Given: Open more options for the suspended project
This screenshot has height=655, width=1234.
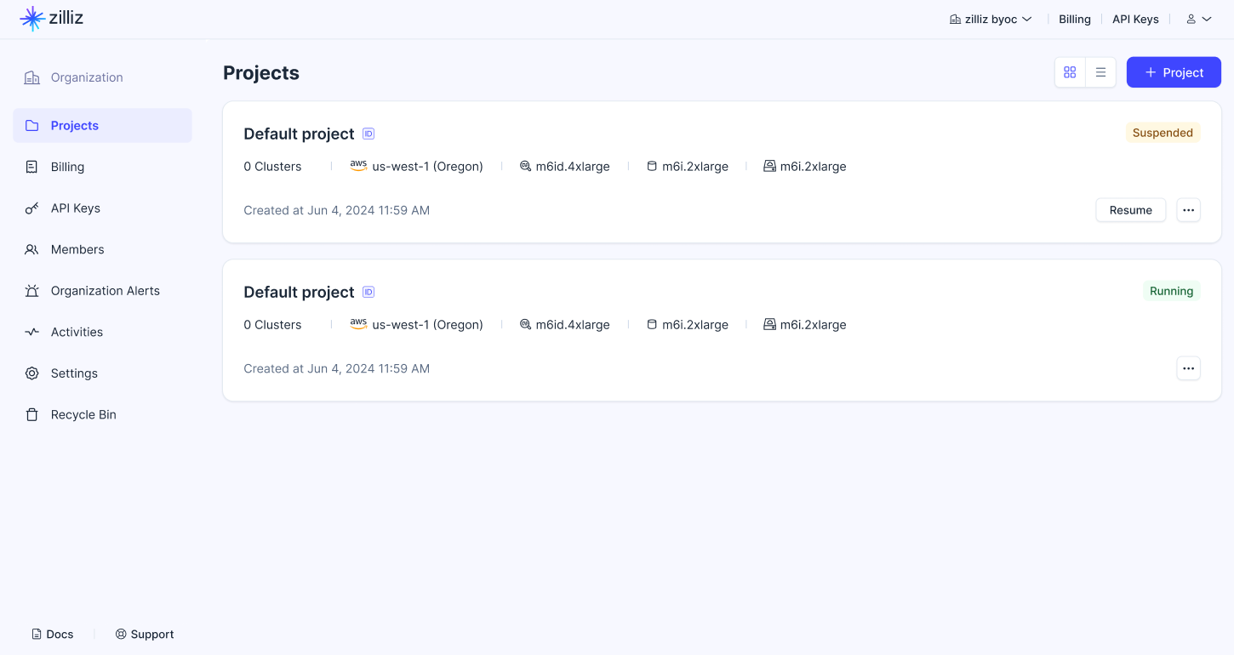Looking at the screenshot, I should click(1188, 210).
